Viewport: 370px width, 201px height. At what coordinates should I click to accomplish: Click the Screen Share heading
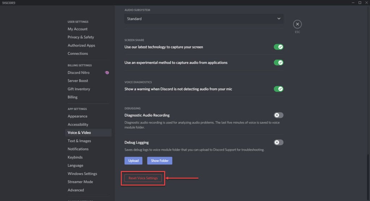pyautogui.click(x=134, y=40)
